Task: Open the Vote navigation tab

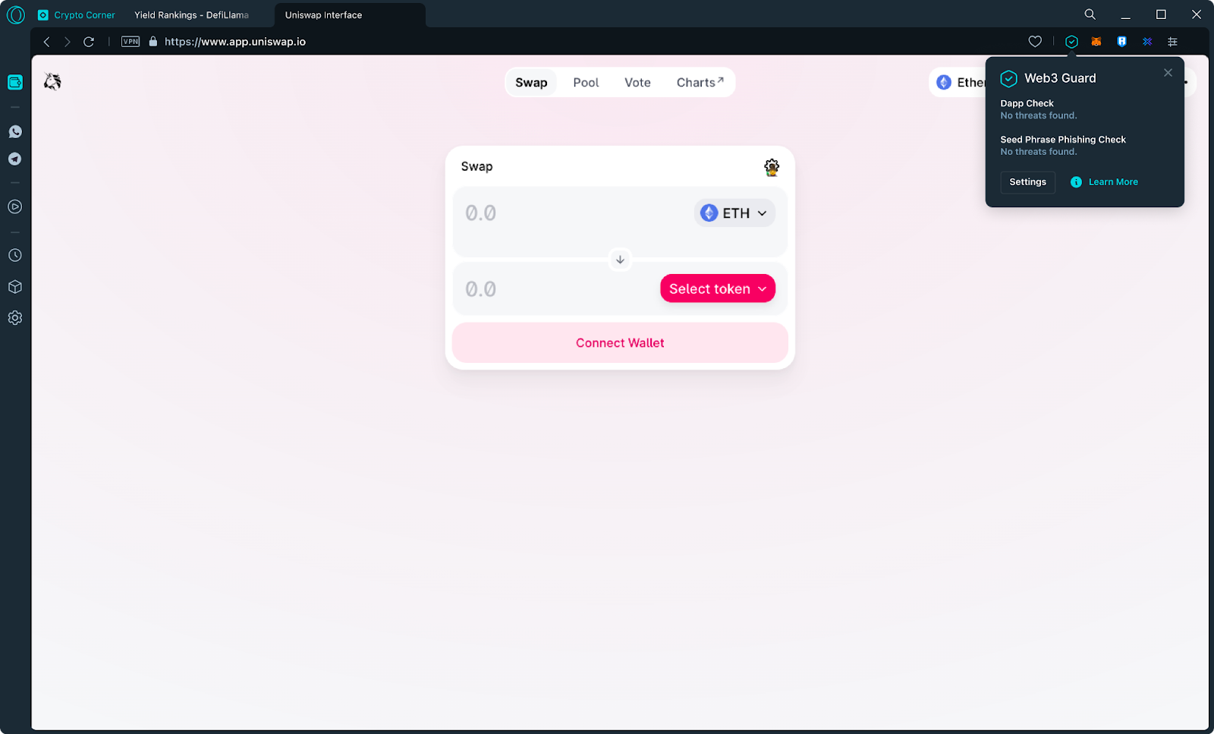Action: click(x=637, y=83)
